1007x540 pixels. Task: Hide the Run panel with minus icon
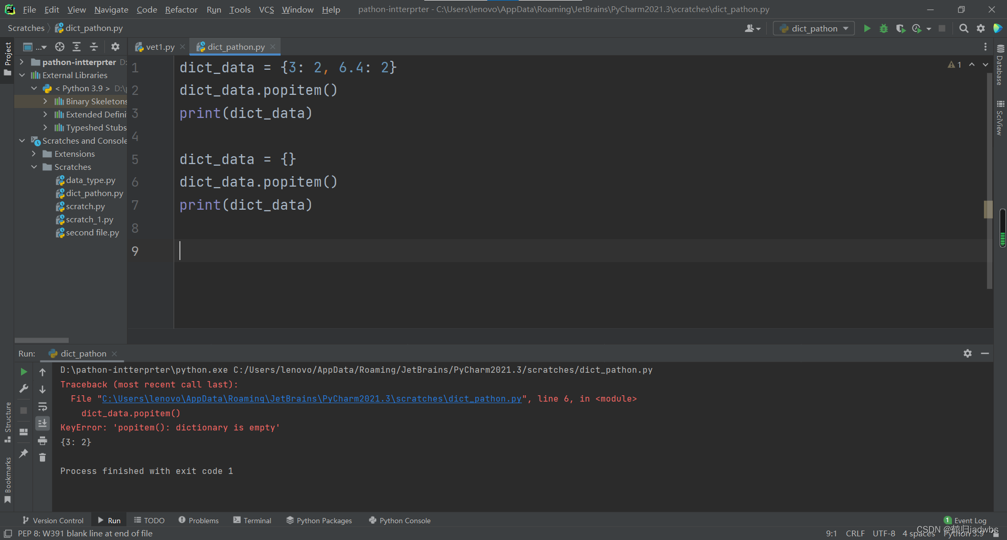tap(985, 353)
